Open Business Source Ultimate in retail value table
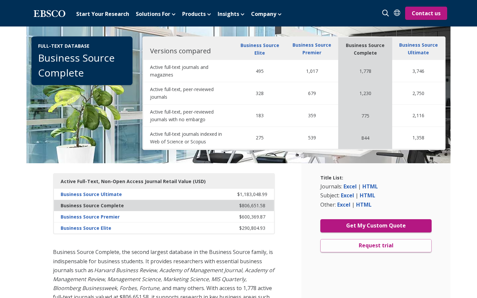The image size is (477, 298). coord(91,194)
